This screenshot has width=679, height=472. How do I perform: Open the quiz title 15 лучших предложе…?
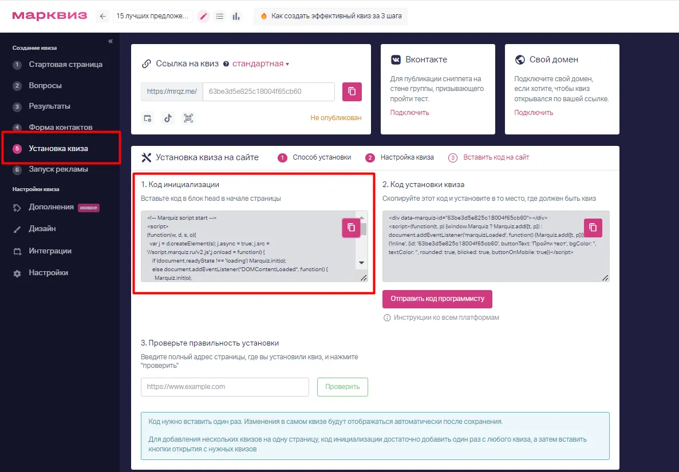pyautogui.click(x=153, y=16)
